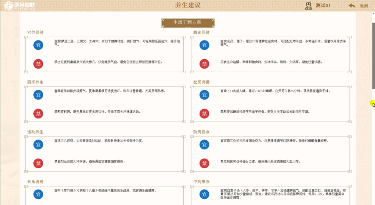The image size is (375, 205).
Task: Click the red 禁 icon in 运动养生
Action: 38,163
